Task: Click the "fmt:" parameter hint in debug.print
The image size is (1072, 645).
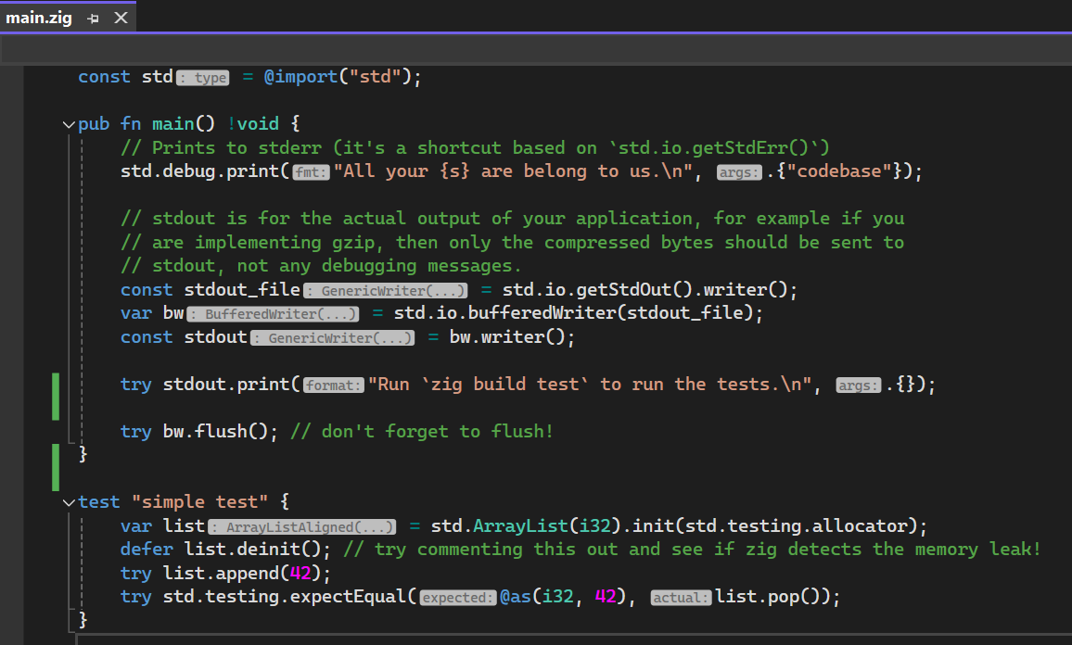Action: click(312, 172)
